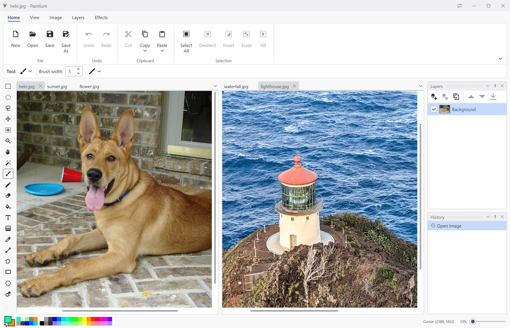The height and width of the screenshot is (328, 510).
Task: Expand the Paste options dropdown
Action: click(x=162, y=51)
